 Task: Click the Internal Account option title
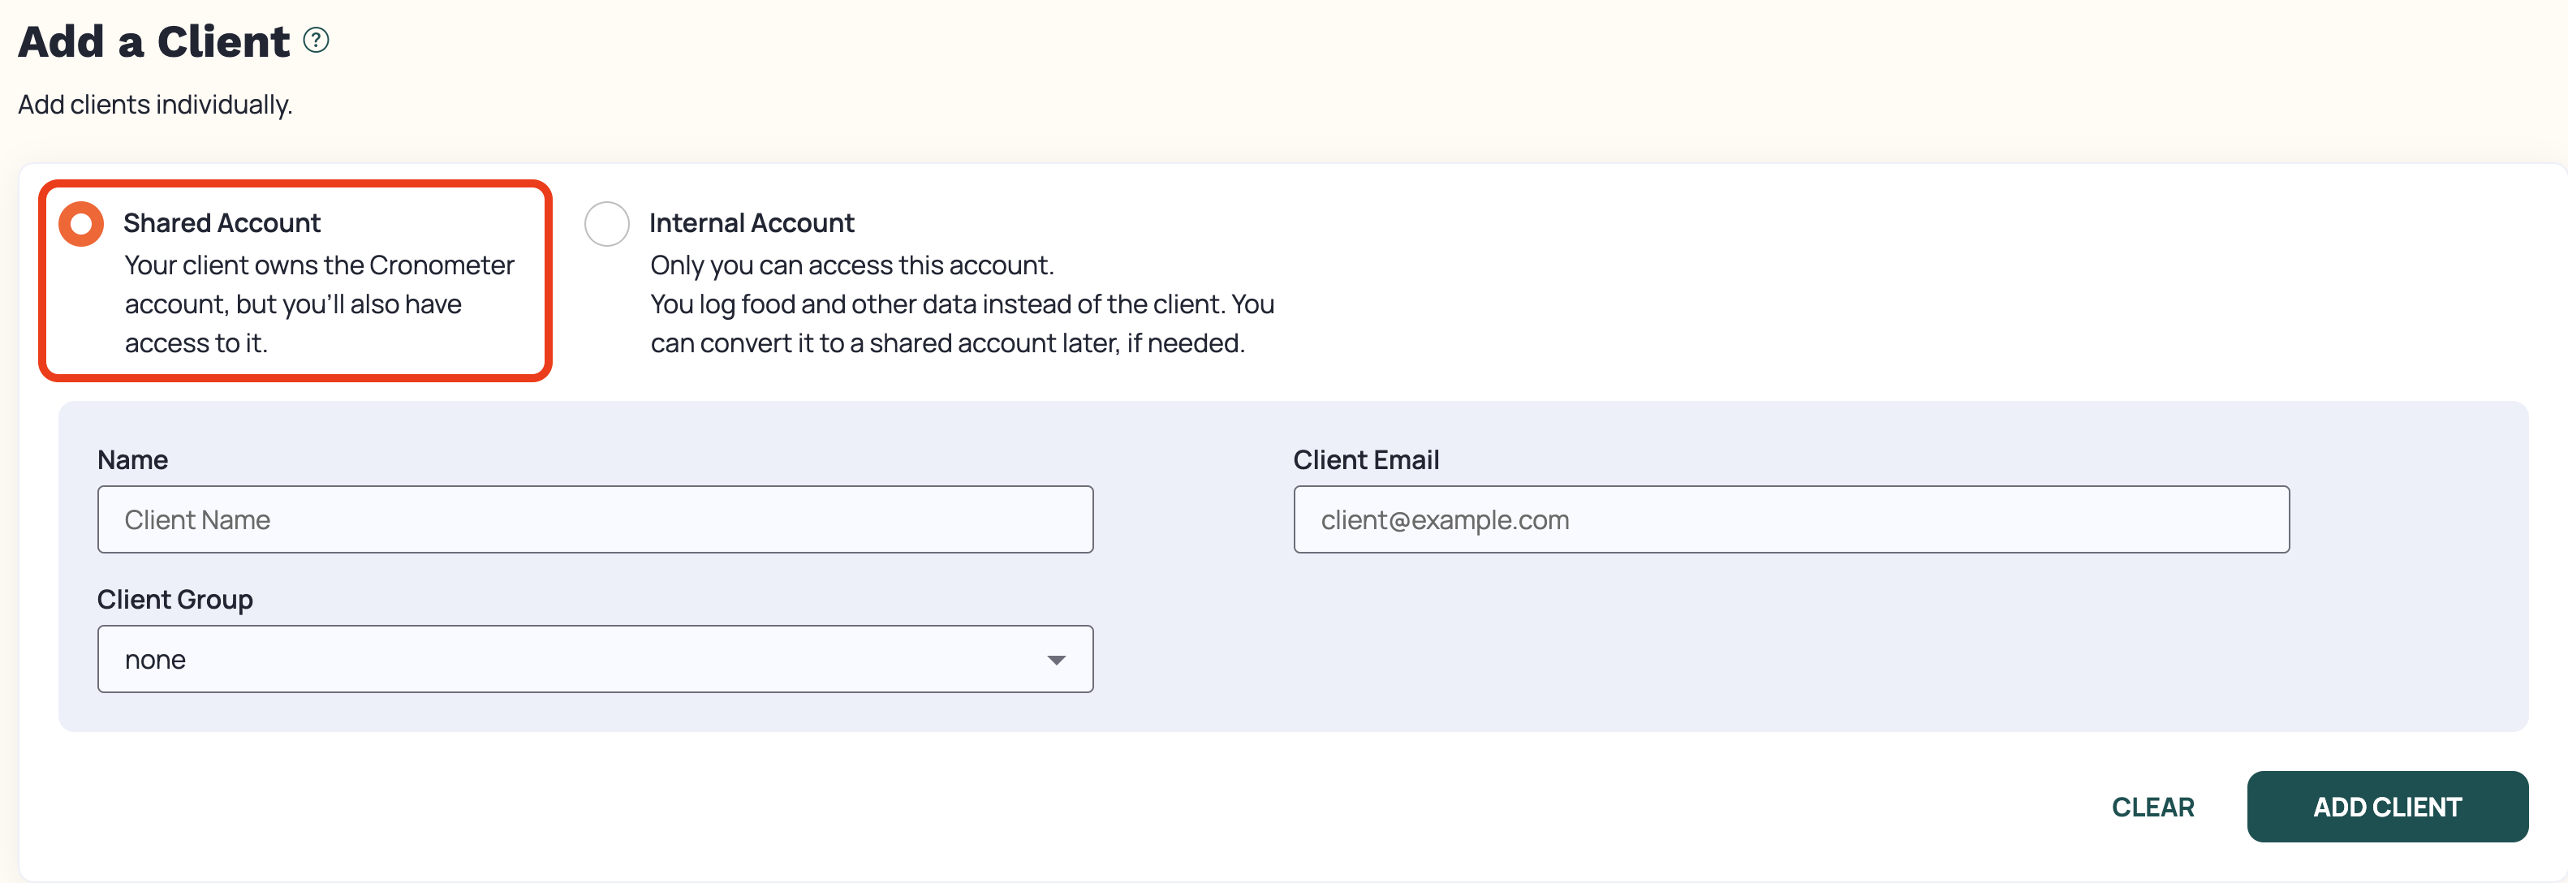752,222
